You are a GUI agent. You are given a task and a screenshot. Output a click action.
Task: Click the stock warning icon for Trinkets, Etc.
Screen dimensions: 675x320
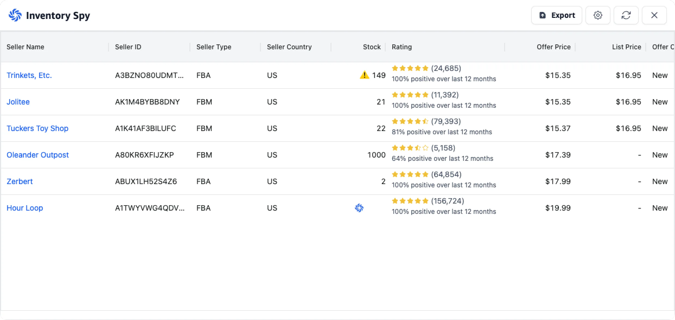pyautogui.click(x=364, y=75)
